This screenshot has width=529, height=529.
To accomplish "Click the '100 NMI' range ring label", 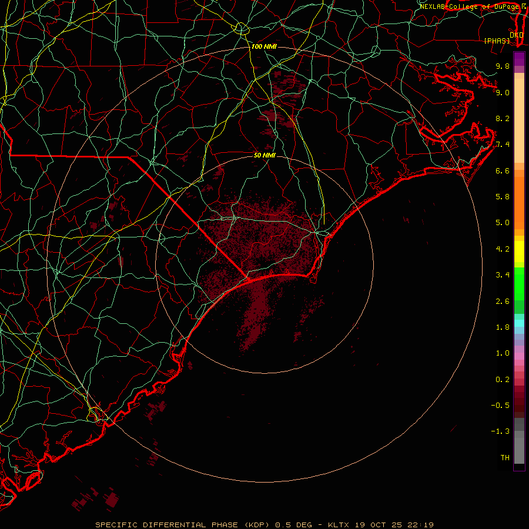I will click(264, 46).
